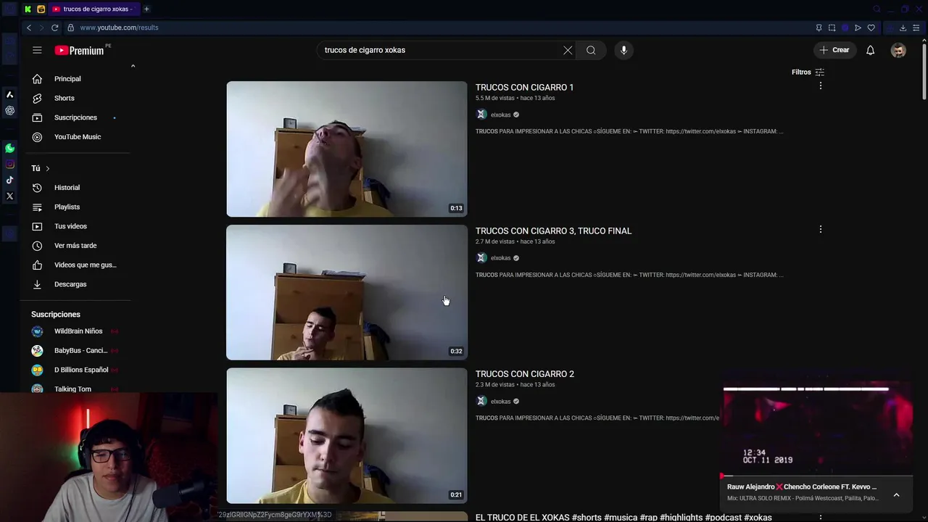This screenshot has height=522, width=928.
Task: Clear the search box with the X icon
Action: (568, 50)
